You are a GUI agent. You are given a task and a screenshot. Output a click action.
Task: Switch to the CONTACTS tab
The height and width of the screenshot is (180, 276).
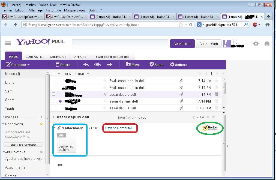pyautogui.click(x=34, y=57)
